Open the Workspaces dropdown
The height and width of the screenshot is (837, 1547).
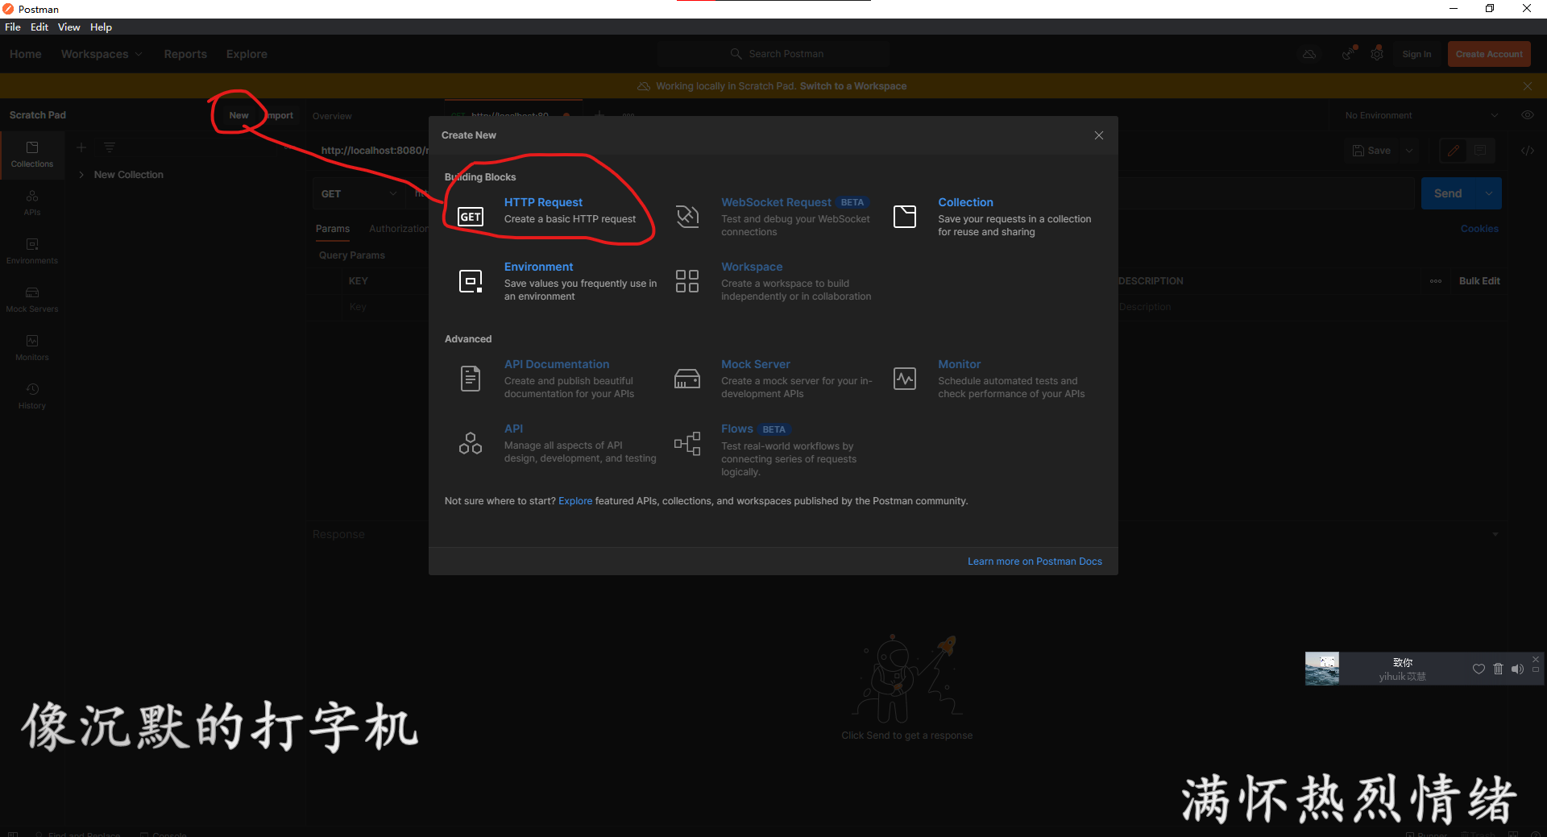tap(102, 54)
